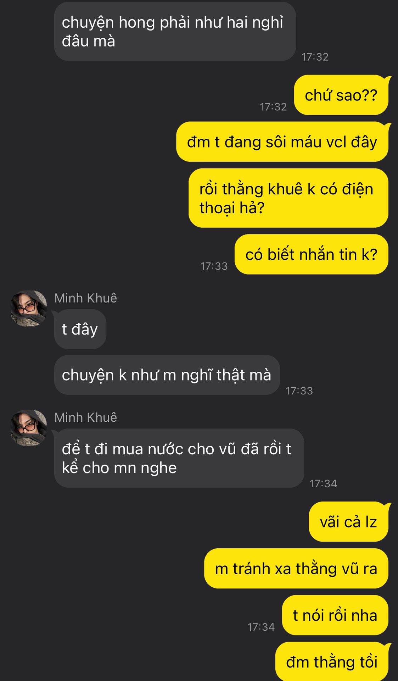Viewport: 398px width, 681px height.
Task: Tap the 17:34 timestamp beside 't nói rồi nha'
Action: (261, 627)
